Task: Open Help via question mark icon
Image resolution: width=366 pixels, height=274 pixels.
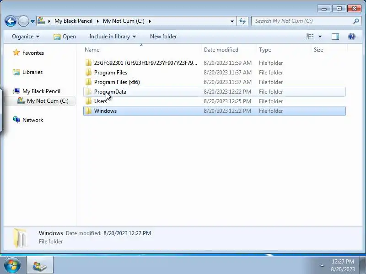Action: pyautogui.click(x=351, y=37)
